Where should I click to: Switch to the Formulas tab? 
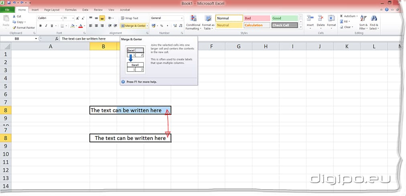point(71,10)
